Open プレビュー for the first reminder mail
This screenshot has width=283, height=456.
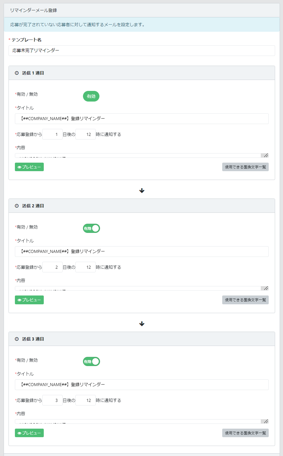(29, 167)
